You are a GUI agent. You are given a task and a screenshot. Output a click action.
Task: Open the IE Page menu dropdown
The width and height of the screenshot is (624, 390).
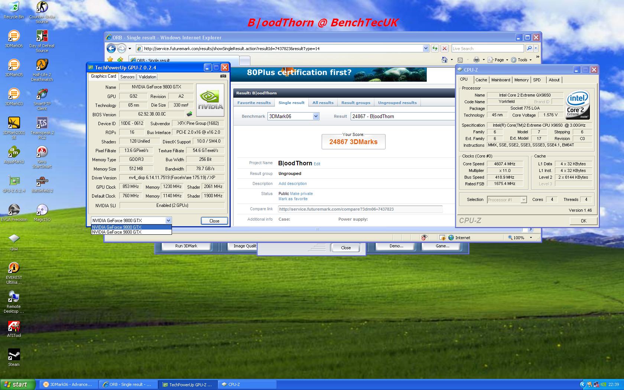pos(498,60)
